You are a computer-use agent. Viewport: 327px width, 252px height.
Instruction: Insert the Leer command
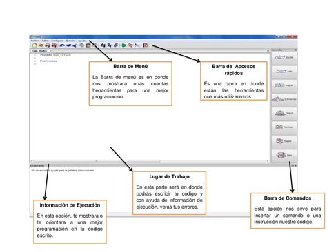point(284,72)
